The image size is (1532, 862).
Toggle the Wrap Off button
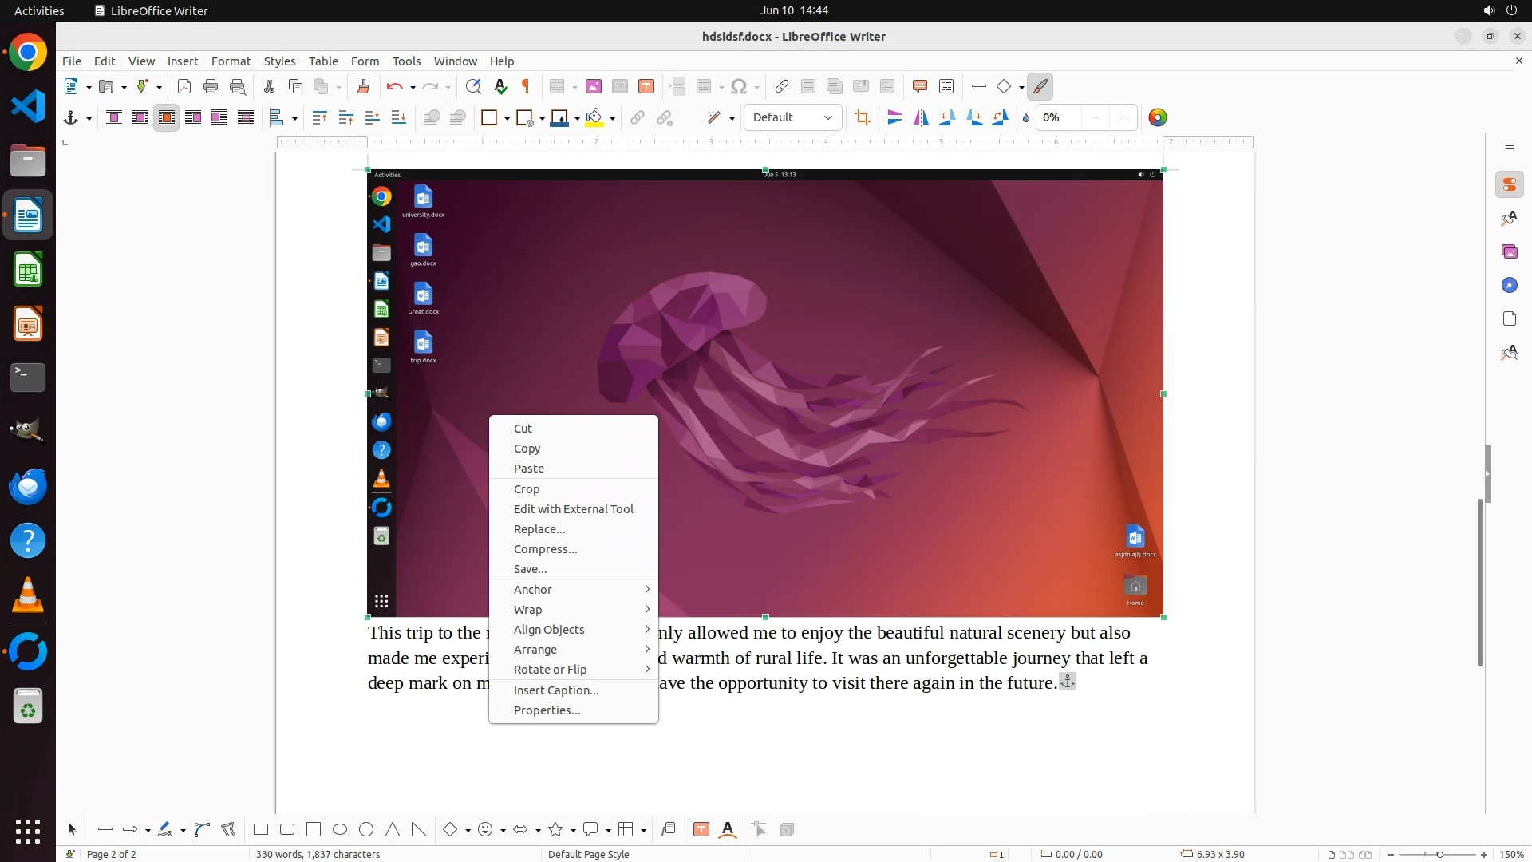click(114, 118)
